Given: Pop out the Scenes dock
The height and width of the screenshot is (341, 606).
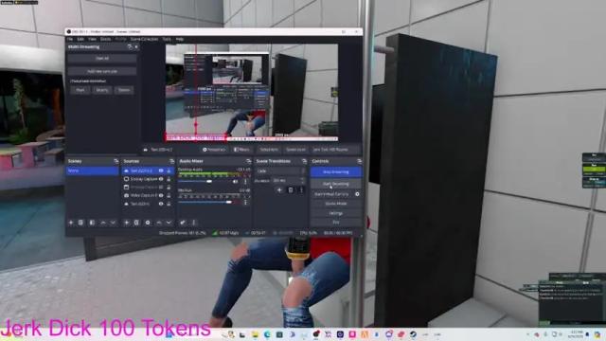Looking at the screenshot, I should 116,161.
